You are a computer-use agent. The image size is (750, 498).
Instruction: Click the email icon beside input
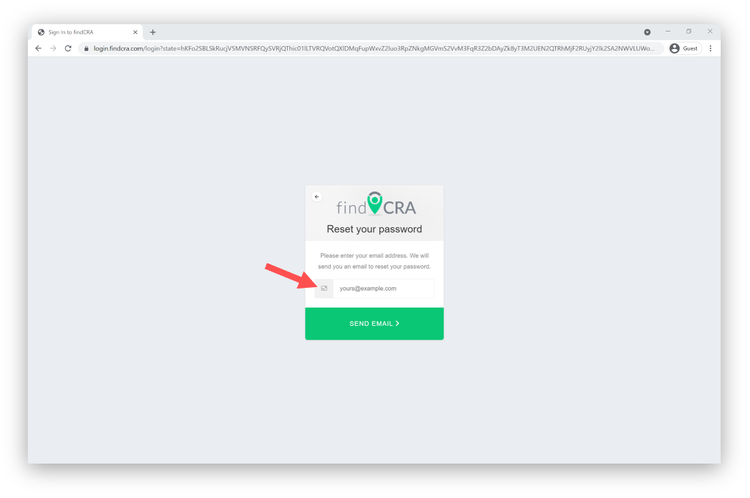324,289
